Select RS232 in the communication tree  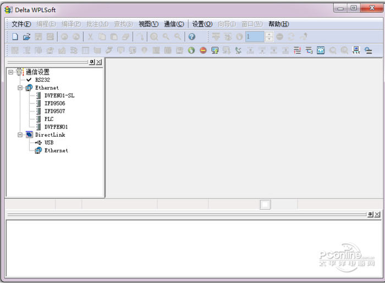42,80
